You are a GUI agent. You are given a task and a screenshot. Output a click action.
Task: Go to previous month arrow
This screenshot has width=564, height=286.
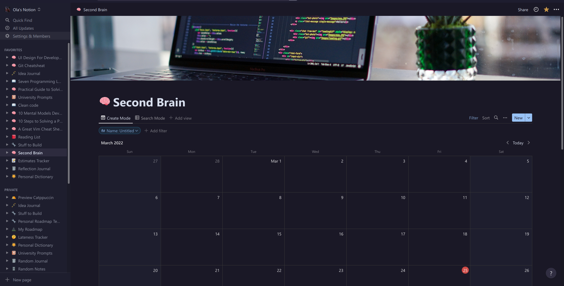[x=508, y=143]
